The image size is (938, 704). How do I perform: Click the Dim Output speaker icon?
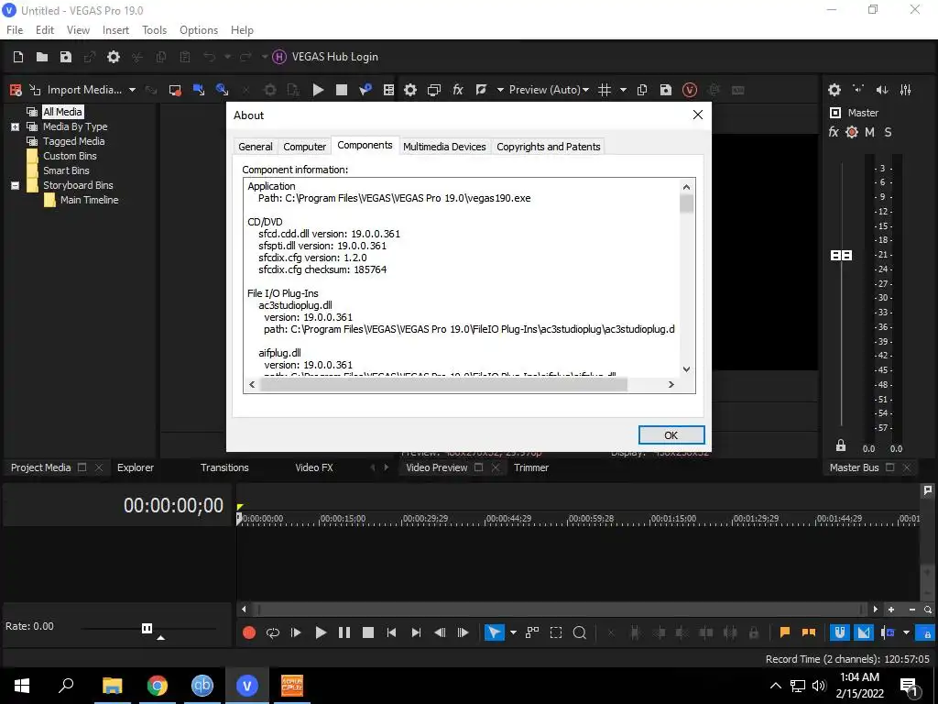(x=882, y=90)
